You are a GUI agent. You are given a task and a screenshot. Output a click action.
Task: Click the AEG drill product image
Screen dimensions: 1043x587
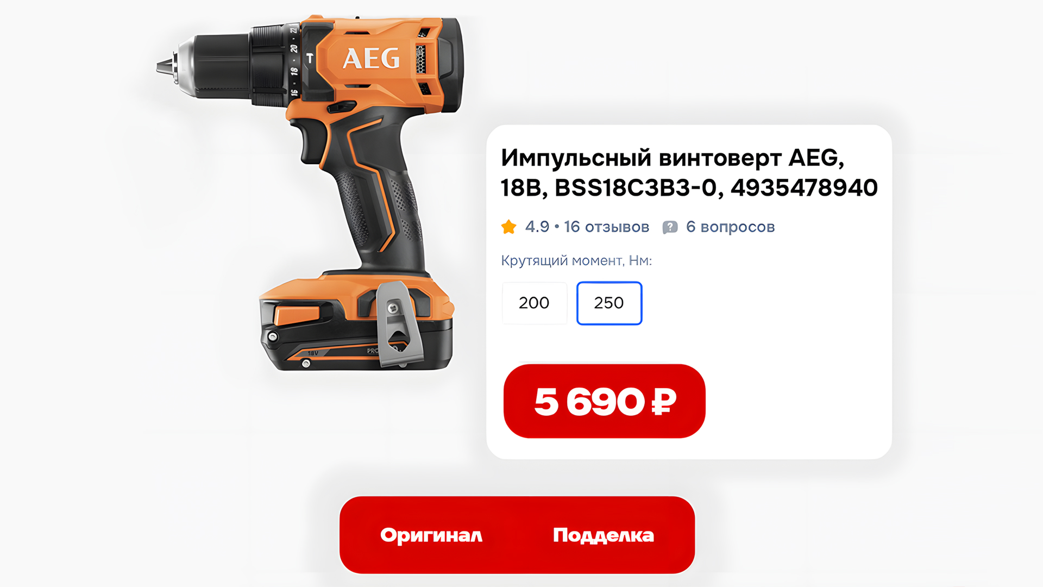click(x=310, y=193)
